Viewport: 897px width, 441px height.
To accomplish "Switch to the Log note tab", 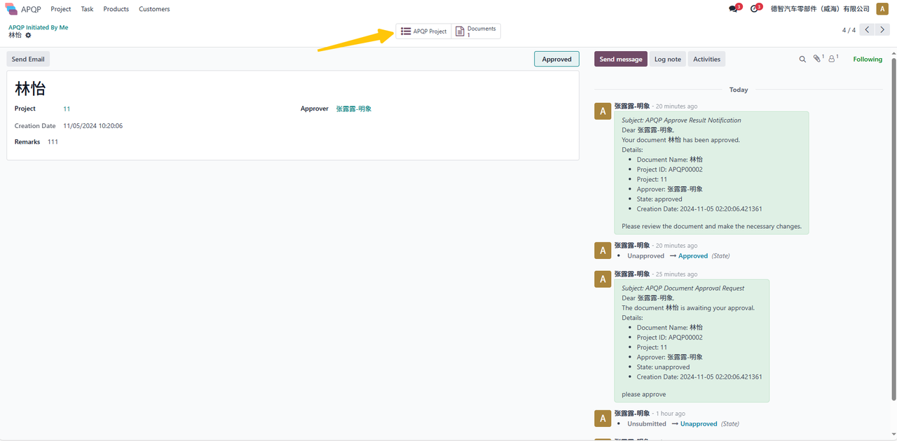I will 667,59.
